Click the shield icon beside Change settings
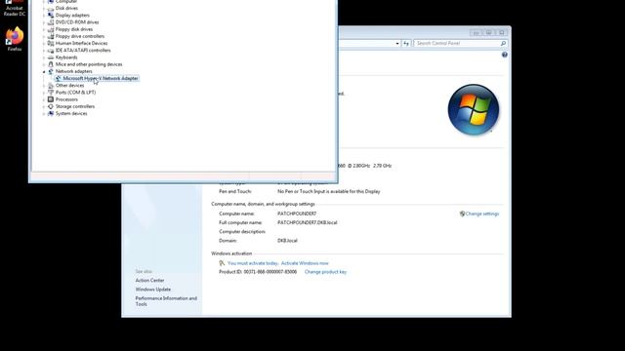Screen dimensions: 625x351 [462, 214]
